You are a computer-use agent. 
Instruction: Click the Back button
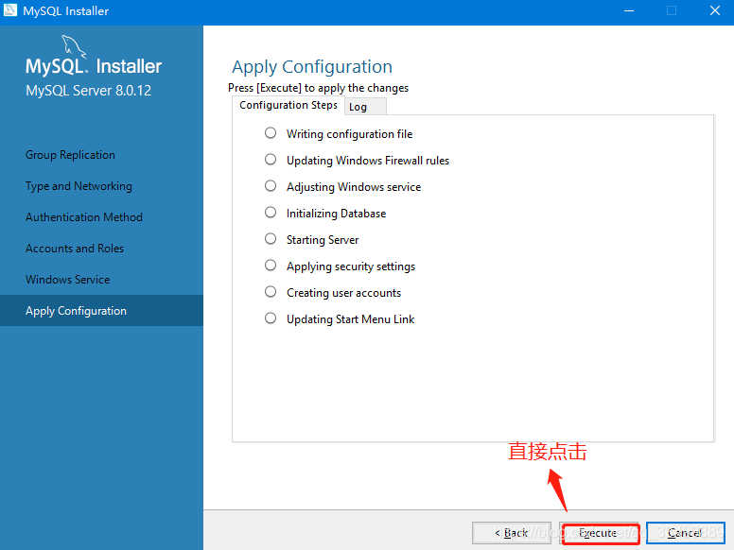pyautogui.click(x=511, y=533)
